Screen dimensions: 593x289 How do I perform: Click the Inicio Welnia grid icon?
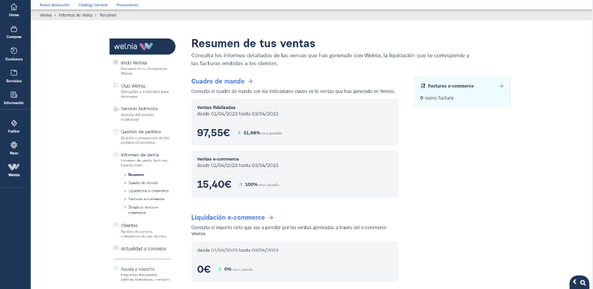(x=116, y=62)
